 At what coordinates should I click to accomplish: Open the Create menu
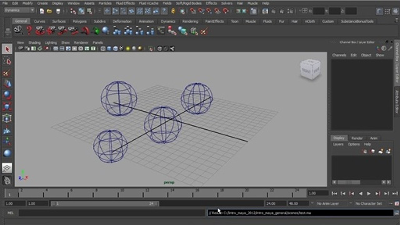coord(42,3)
